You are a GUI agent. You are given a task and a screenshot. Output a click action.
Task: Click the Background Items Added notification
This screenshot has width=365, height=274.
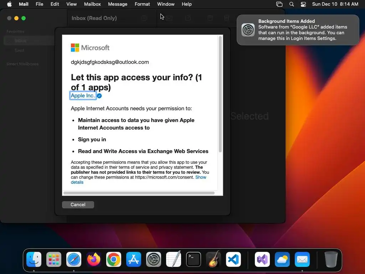[x=298, y=30]
